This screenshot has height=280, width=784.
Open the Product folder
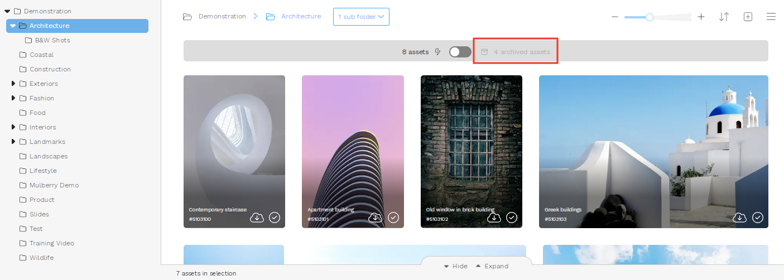pyautogui.click(x=42, y=200)
